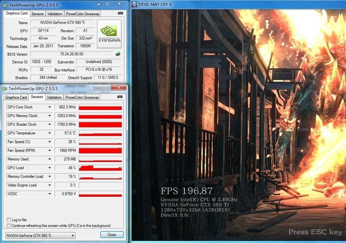Click the 279 MB memory used value
Viewport: 346px width, 243px height.
pyautogui.click(x=66, y=159)
